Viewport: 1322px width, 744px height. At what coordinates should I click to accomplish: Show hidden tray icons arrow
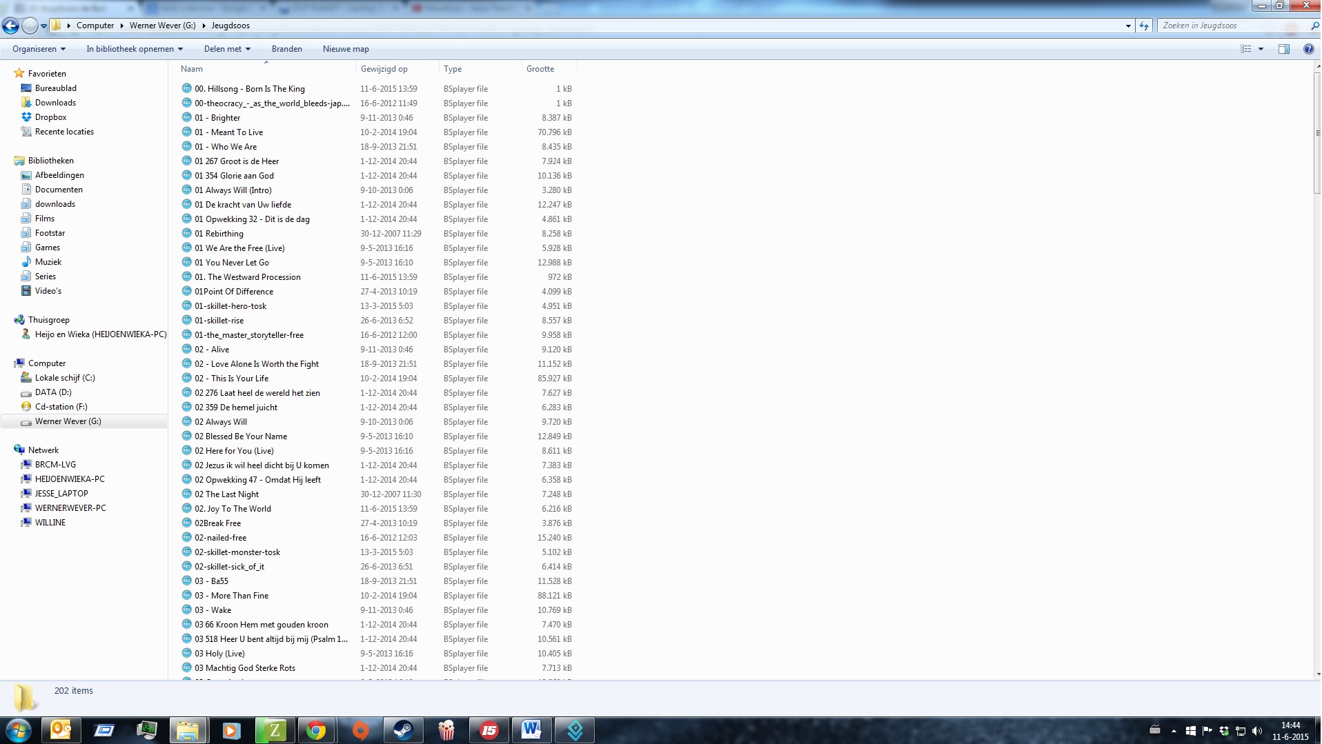point(1174,731)
